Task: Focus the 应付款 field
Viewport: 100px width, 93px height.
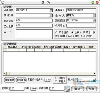Action: point(17,88)
